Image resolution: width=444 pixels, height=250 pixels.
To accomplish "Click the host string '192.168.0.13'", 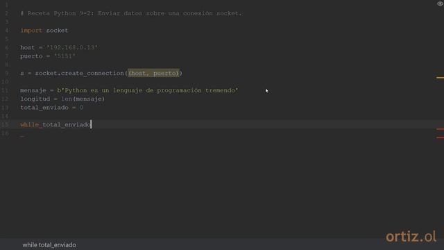I will click(72, 47).
